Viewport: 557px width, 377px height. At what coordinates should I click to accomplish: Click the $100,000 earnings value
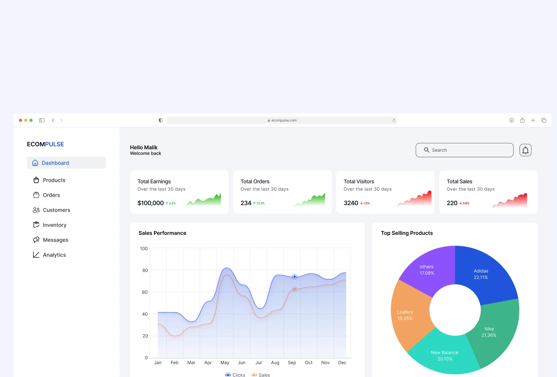(150, 203)
